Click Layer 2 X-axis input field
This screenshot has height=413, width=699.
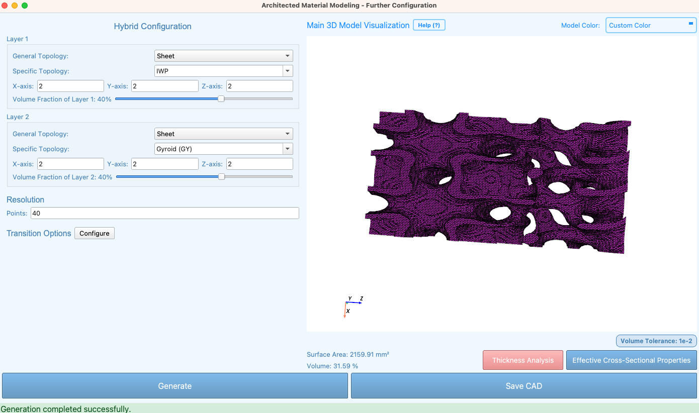pyautogui.click(x=70, y=164)
